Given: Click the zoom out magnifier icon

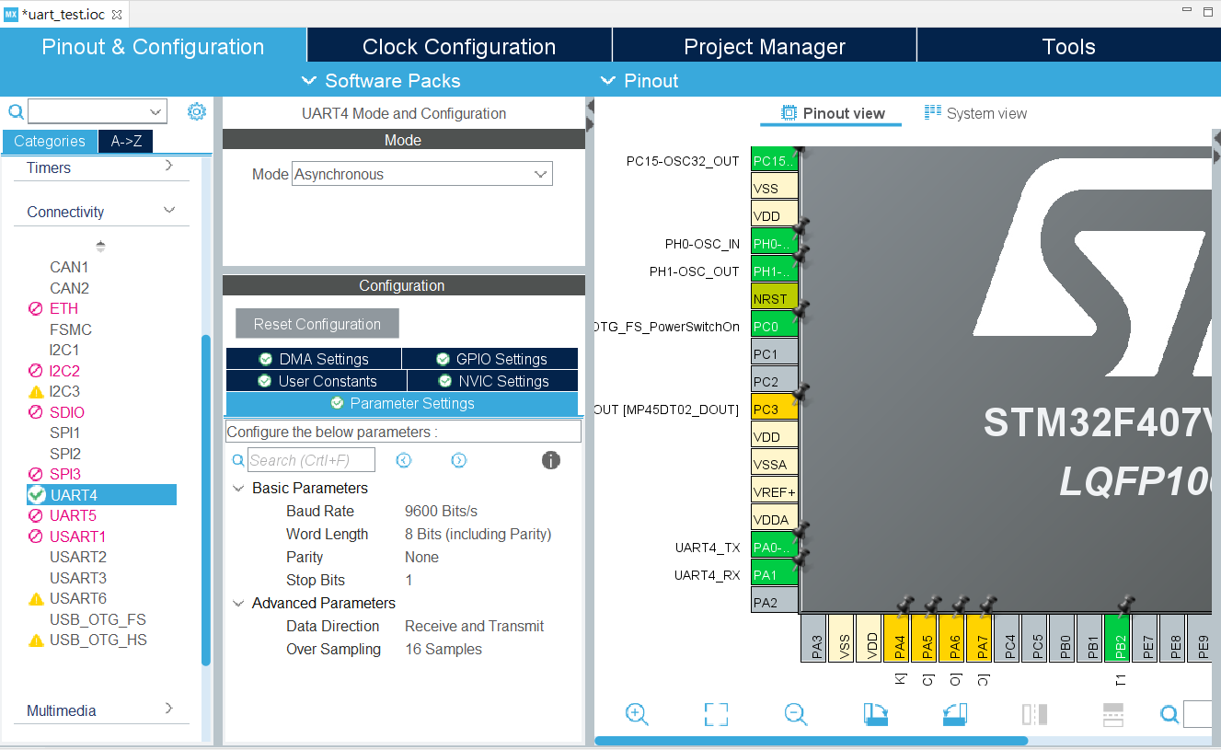Looking at the screenshot, I should click(796, 714).
